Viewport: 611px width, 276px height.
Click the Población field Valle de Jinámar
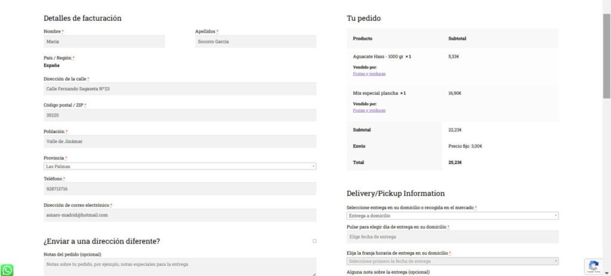click(180, 141)
